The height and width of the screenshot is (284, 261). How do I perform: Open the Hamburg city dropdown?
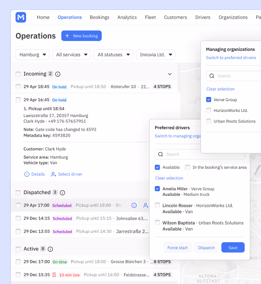(33, 55)
